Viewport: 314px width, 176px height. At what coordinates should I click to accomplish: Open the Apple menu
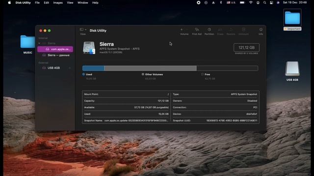(9, 2)
